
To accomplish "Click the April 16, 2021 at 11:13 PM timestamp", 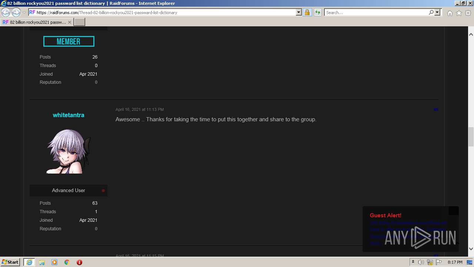I will (140, 109).
